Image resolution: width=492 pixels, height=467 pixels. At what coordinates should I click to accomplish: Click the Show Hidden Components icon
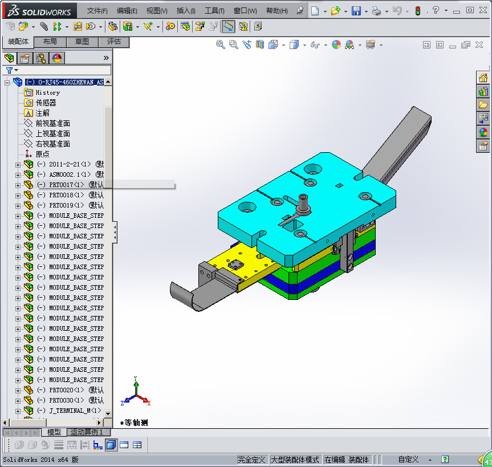[x=113, y=26]
